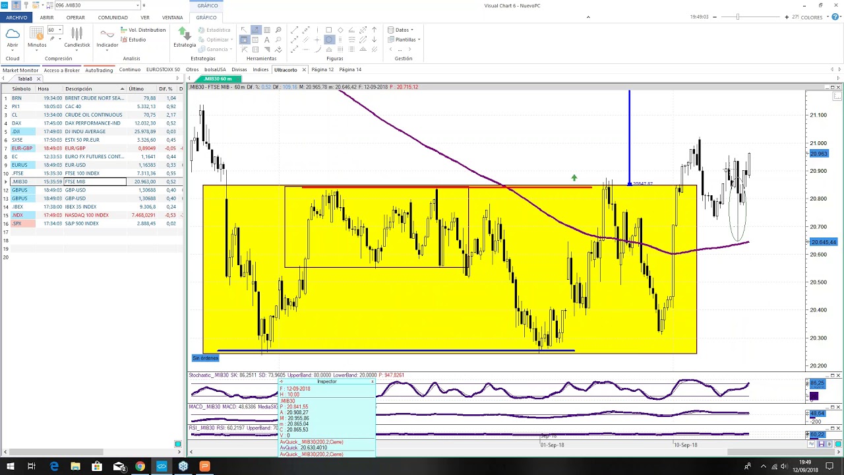The height and width of the screenshot is (475, 844).
Task: Click the Sin órdenes label on chart
Action: pos(205,358)
